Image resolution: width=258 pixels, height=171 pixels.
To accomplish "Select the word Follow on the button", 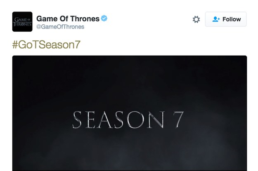I will (232, 19).
